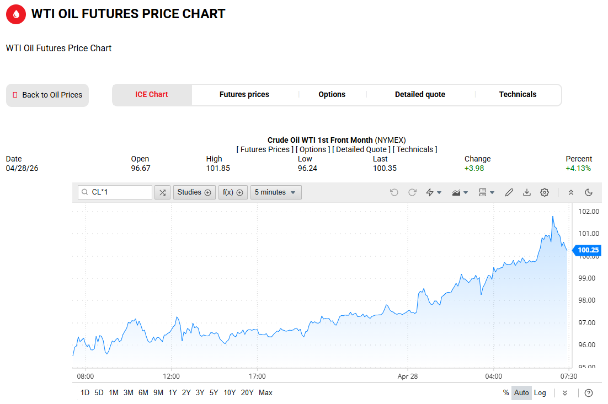Download the chart using download icon
The image size is (608, 404).
point(527,192)
